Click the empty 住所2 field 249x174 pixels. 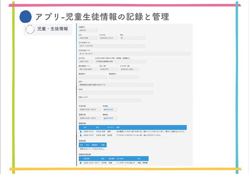pos(116,93)
